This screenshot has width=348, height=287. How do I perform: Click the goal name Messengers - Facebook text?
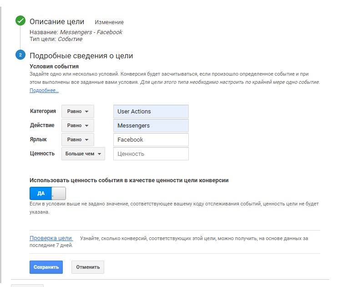pos(91,32)
